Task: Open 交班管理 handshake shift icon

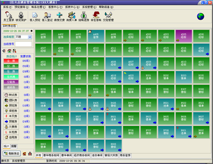Action: (108, 17)
